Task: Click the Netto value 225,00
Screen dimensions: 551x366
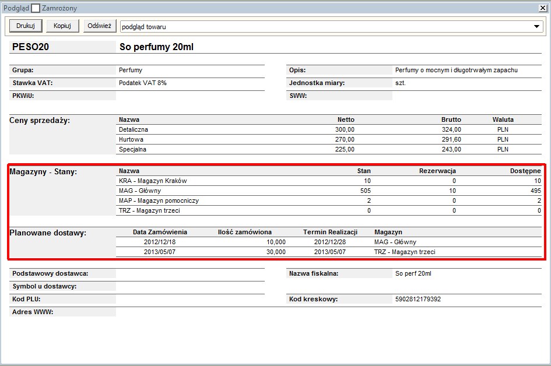Action: 345,149
